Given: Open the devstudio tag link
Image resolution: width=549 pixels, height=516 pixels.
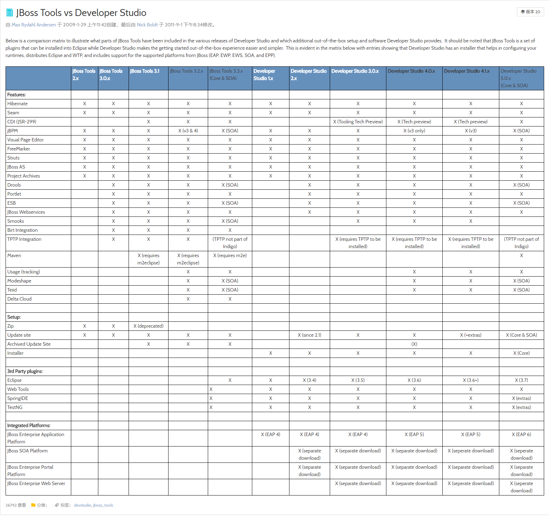Looking at the screenshot, I should (82, 505).
